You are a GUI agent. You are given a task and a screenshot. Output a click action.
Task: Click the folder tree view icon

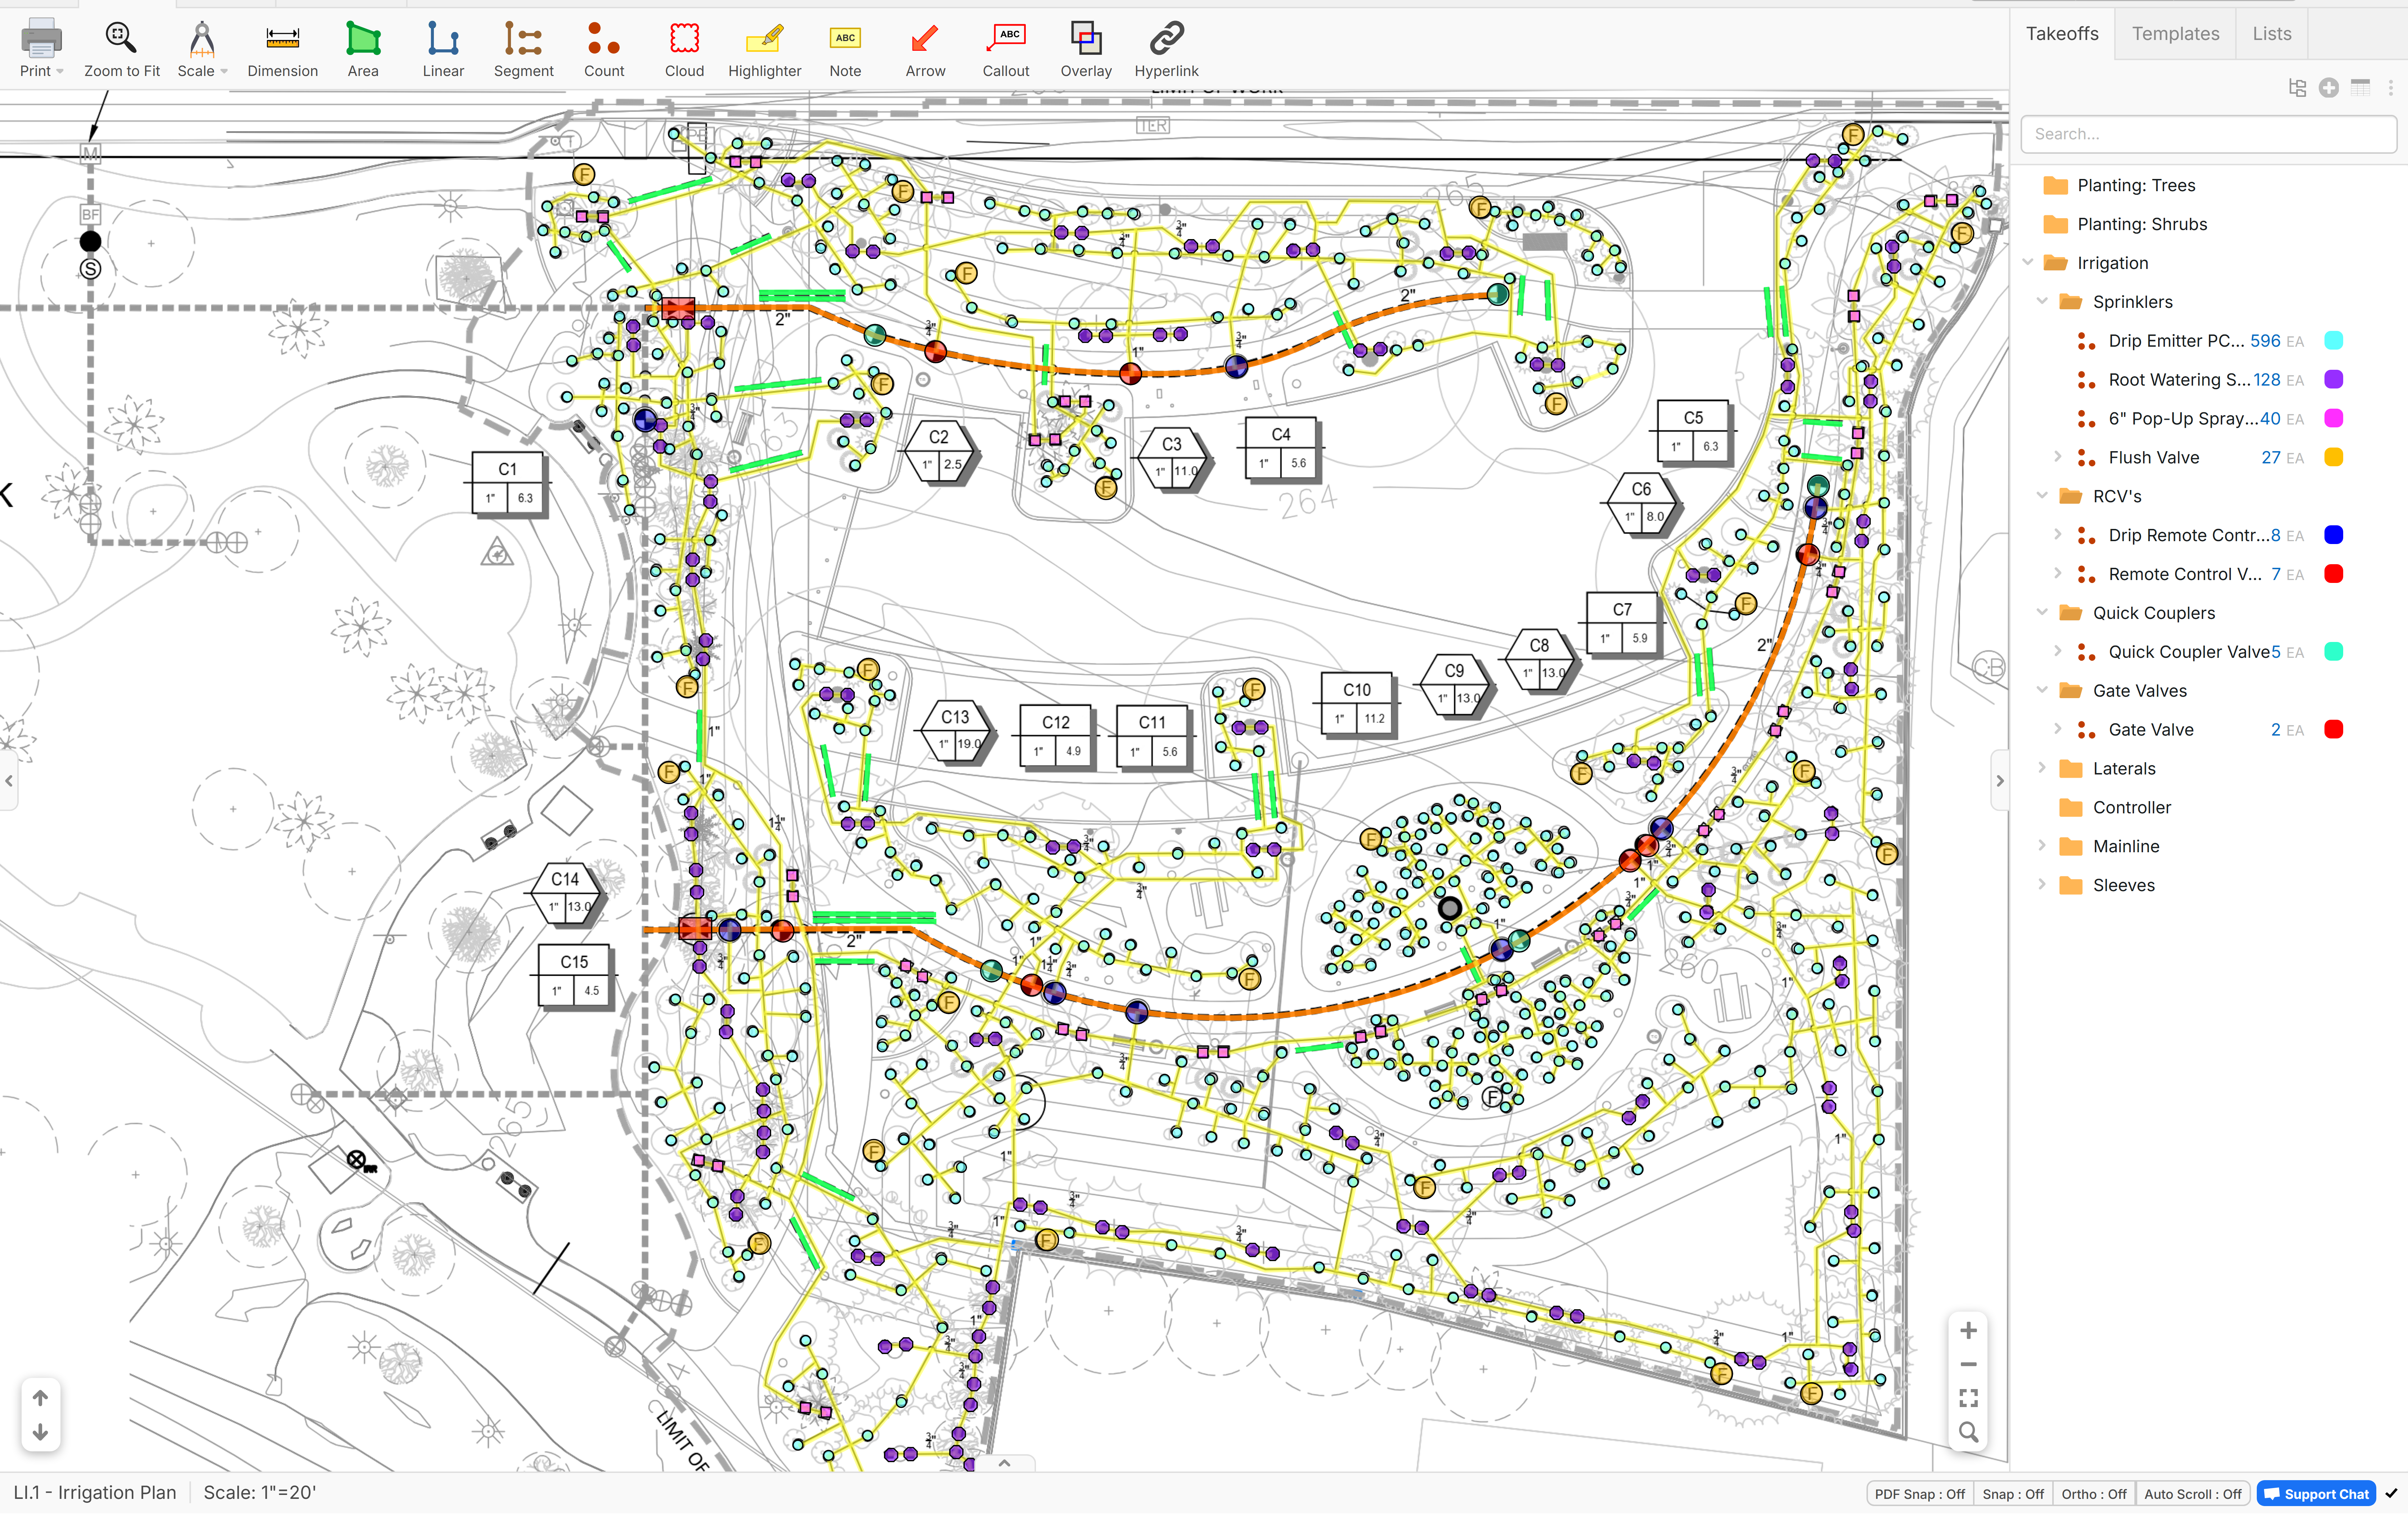pos(2297,88)
